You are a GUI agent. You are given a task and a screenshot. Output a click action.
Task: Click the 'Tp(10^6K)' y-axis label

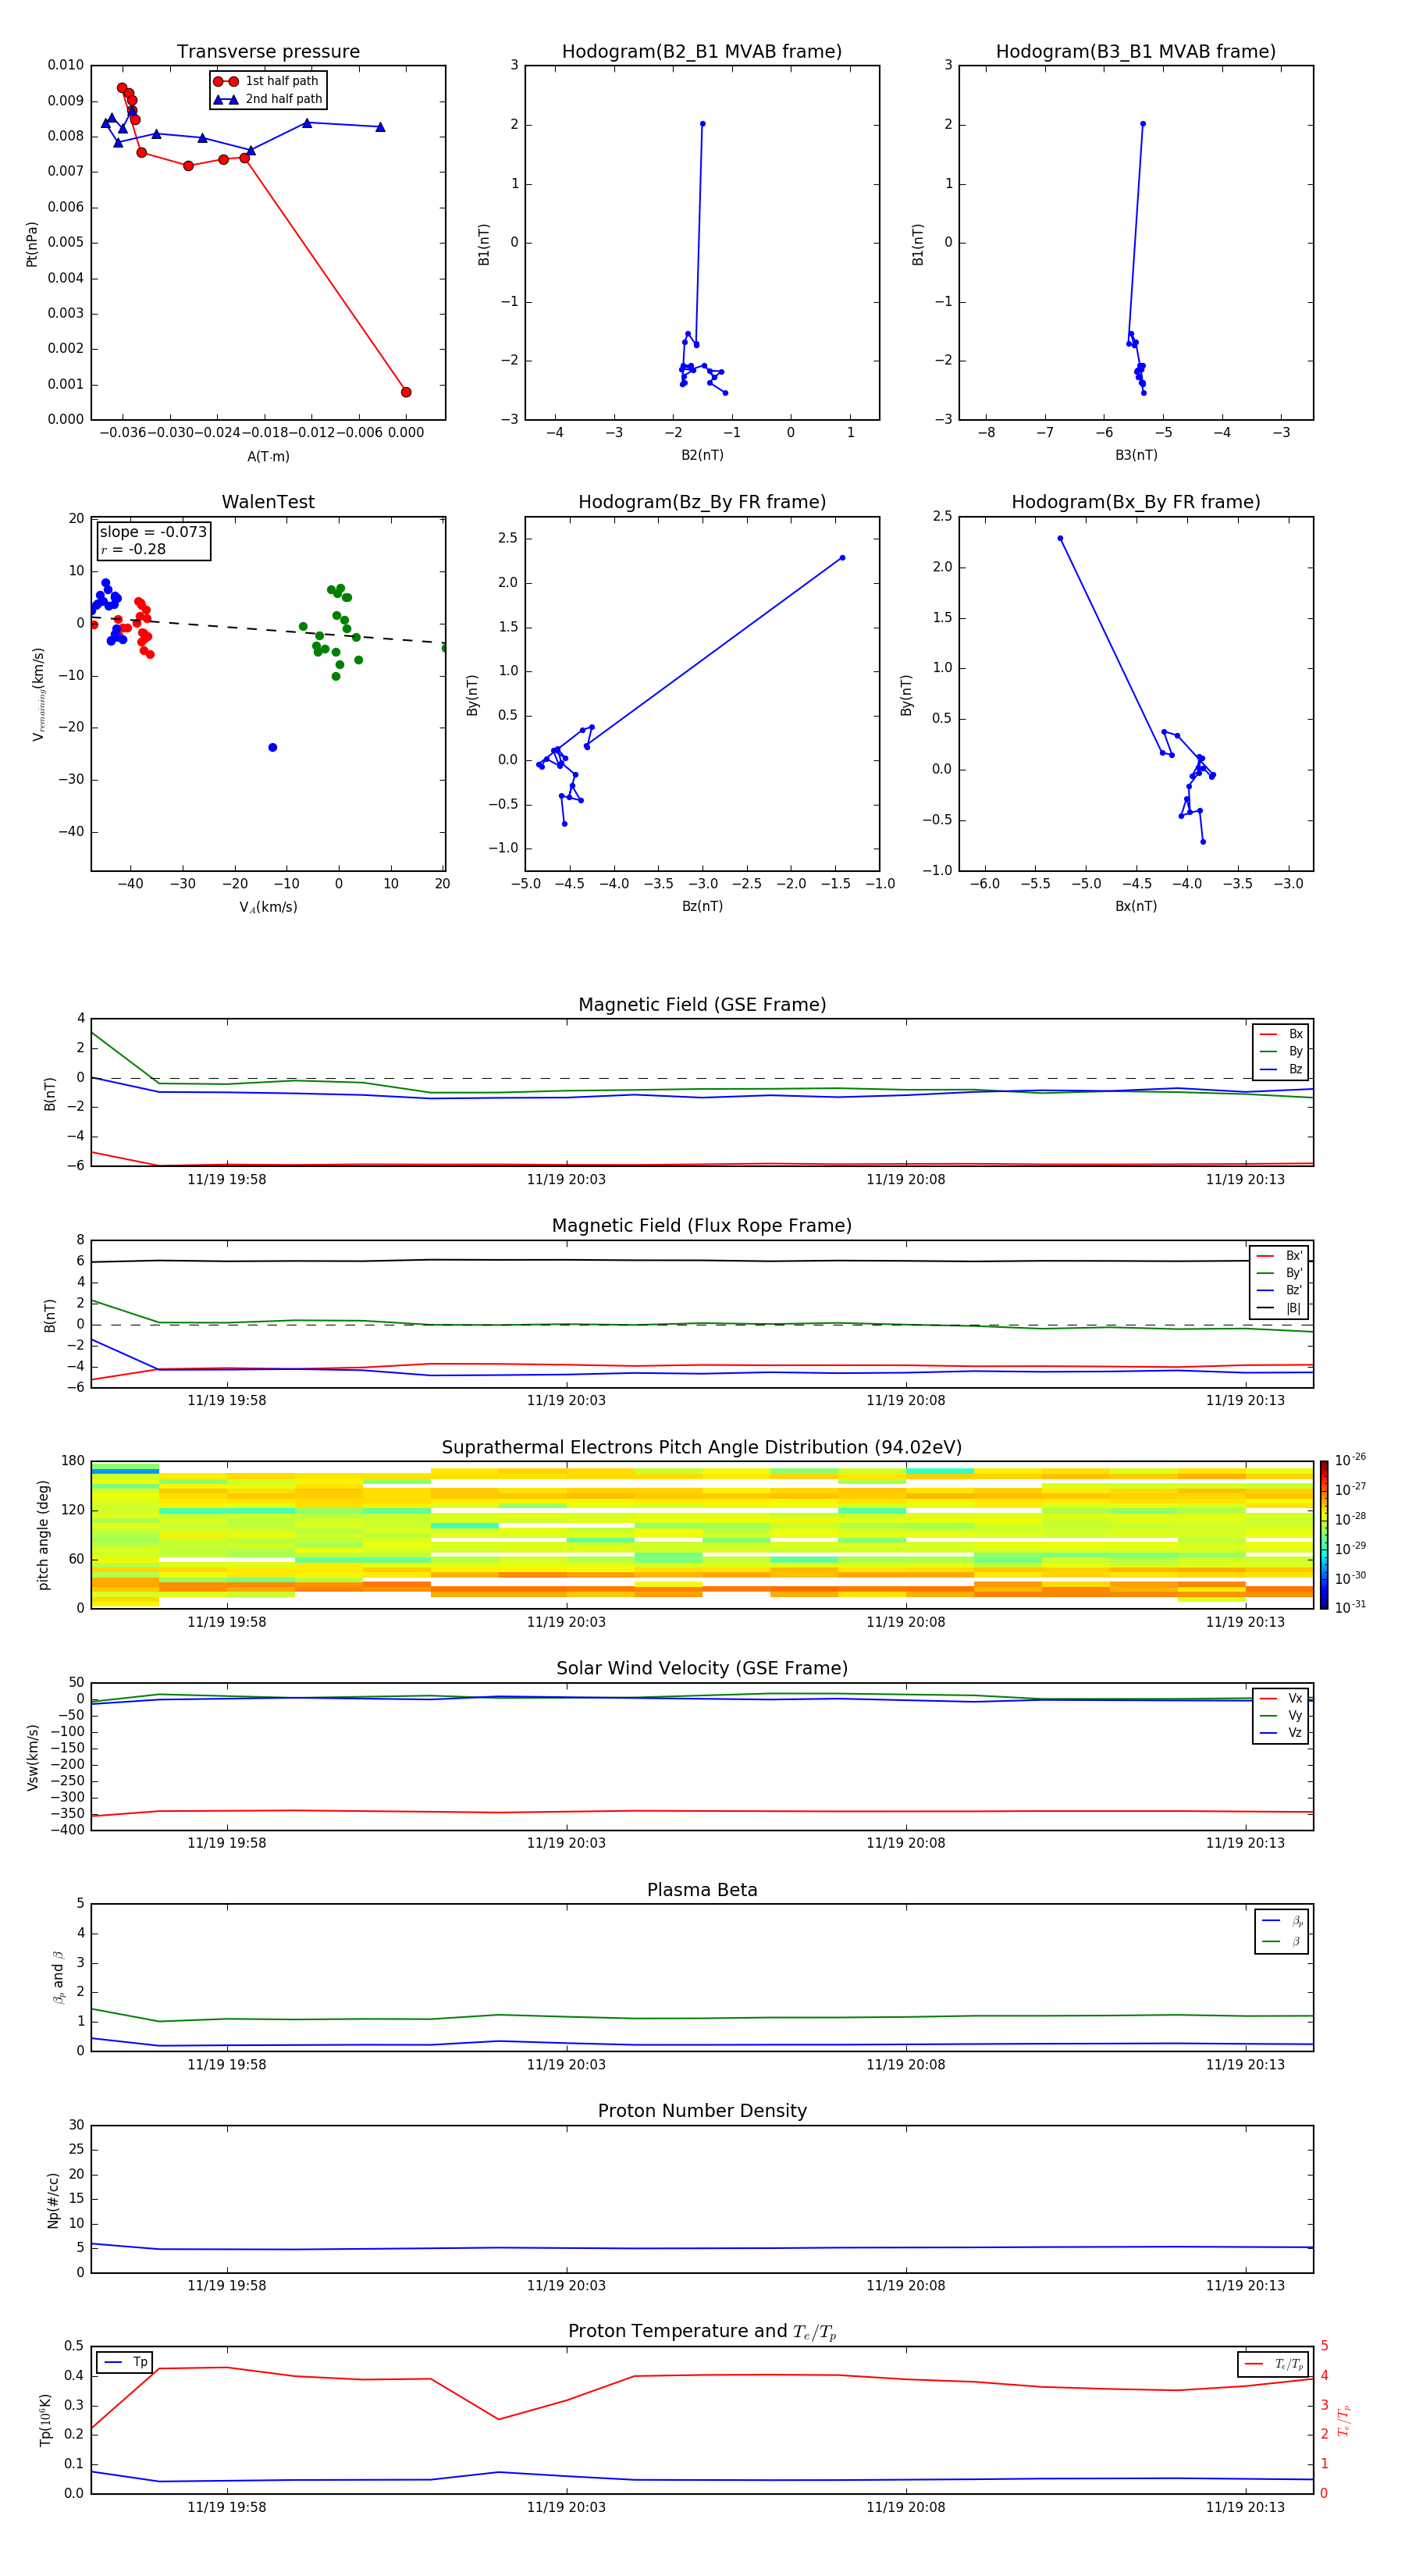[x=45, y=2420]
